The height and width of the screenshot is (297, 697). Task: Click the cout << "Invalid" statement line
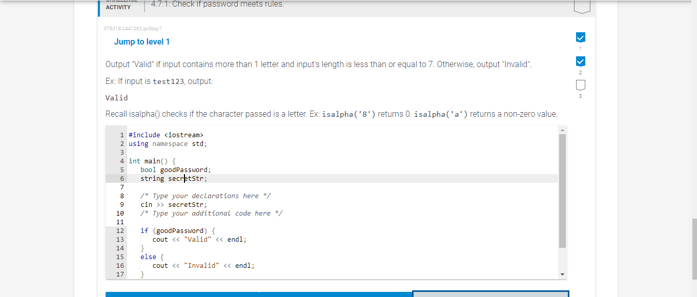click(203, 265)
